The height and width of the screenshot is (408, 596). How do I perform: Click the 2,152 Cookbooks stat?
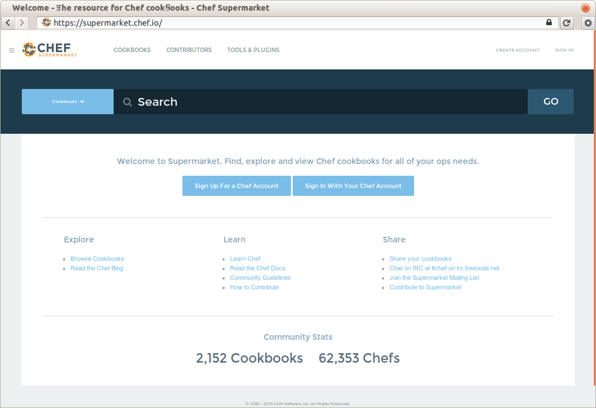250,358
